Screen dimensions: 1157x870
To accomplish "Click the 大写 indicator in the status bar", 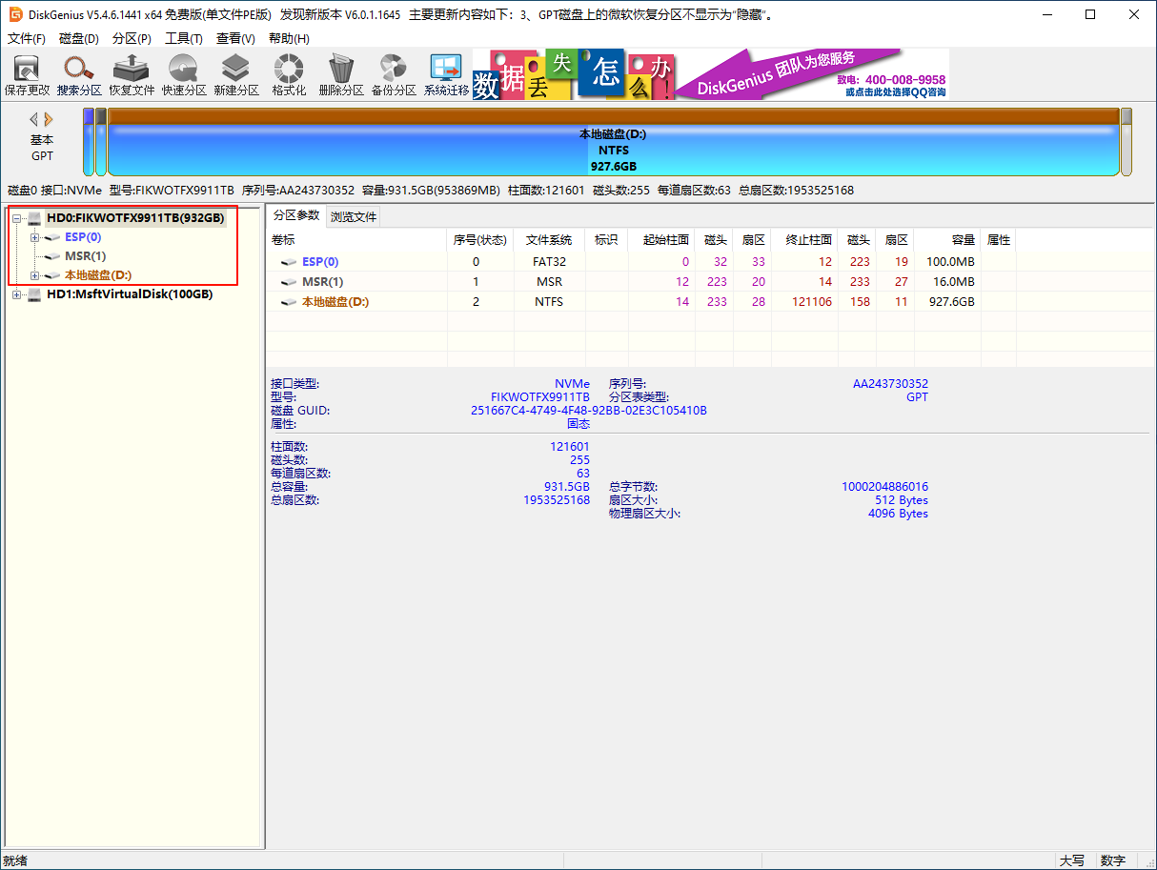I will click(1071, 860).
